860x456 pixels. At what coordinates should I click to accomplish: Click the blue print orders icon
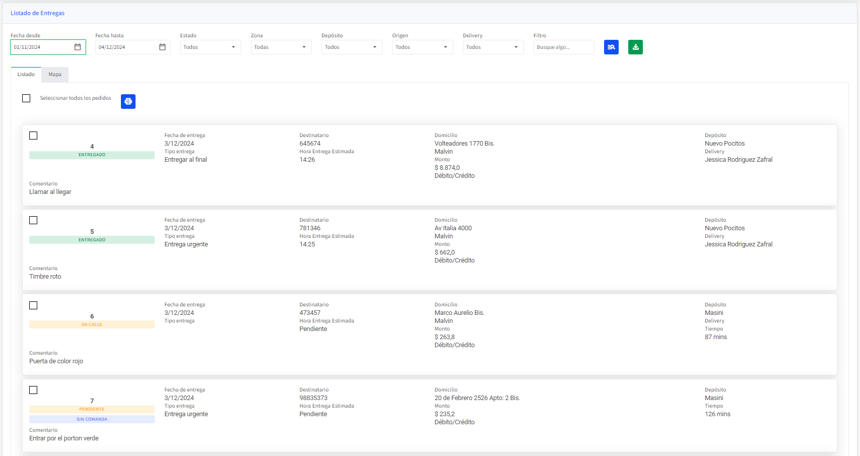coord(128,101)
